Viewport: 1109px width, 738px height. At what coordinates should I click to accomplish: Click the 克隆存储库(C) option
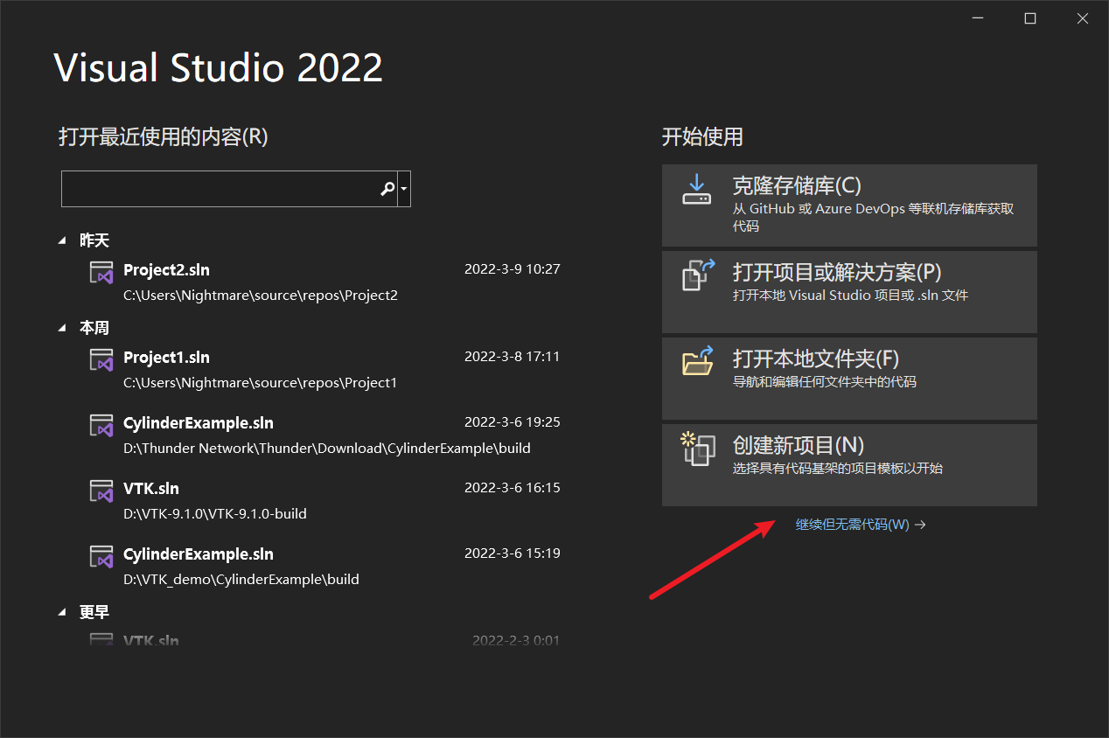pyautogui.click(x=848, y=205)
